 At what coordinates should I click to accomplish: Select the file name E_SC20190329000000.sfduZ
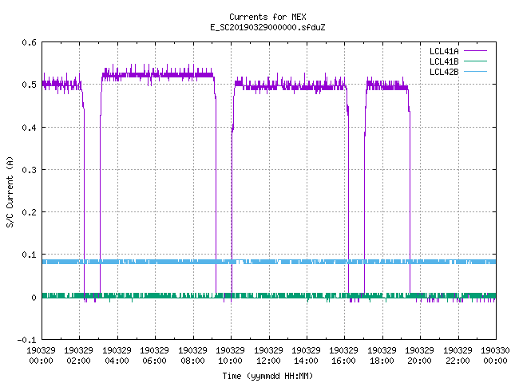267,27
